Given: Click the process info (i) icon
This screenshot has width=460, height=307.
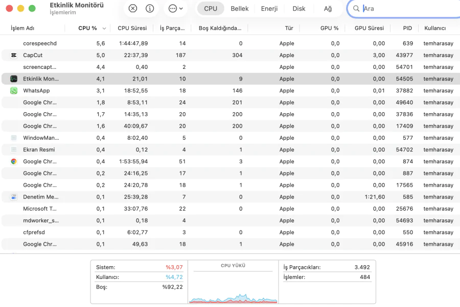Looking at the screenshot, I should coord(150,9).
